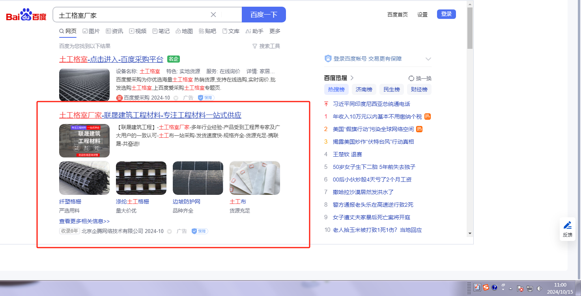Click the 保障 badge of the 百度爱采购 result
This screenshot has height=296, width=581.
coord(206,98)
